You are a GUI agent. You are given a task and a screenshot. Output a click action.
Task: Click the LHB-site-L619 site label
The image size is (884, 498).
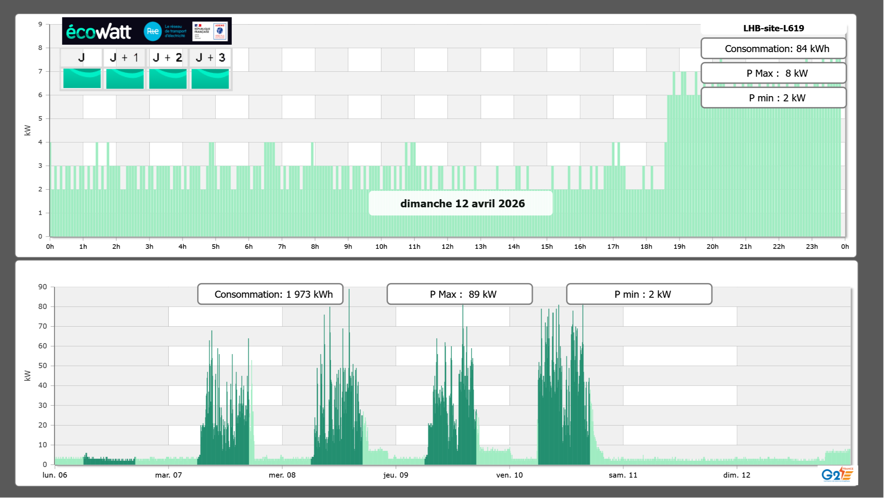[773, 28]
